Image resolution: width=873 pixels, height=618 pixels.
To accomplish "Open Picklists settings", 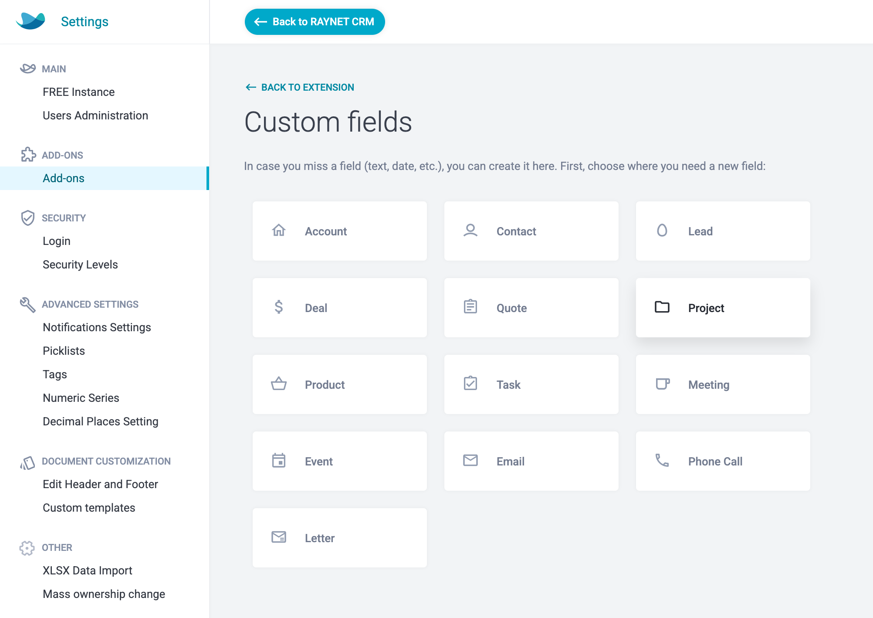I will (64, 351).
